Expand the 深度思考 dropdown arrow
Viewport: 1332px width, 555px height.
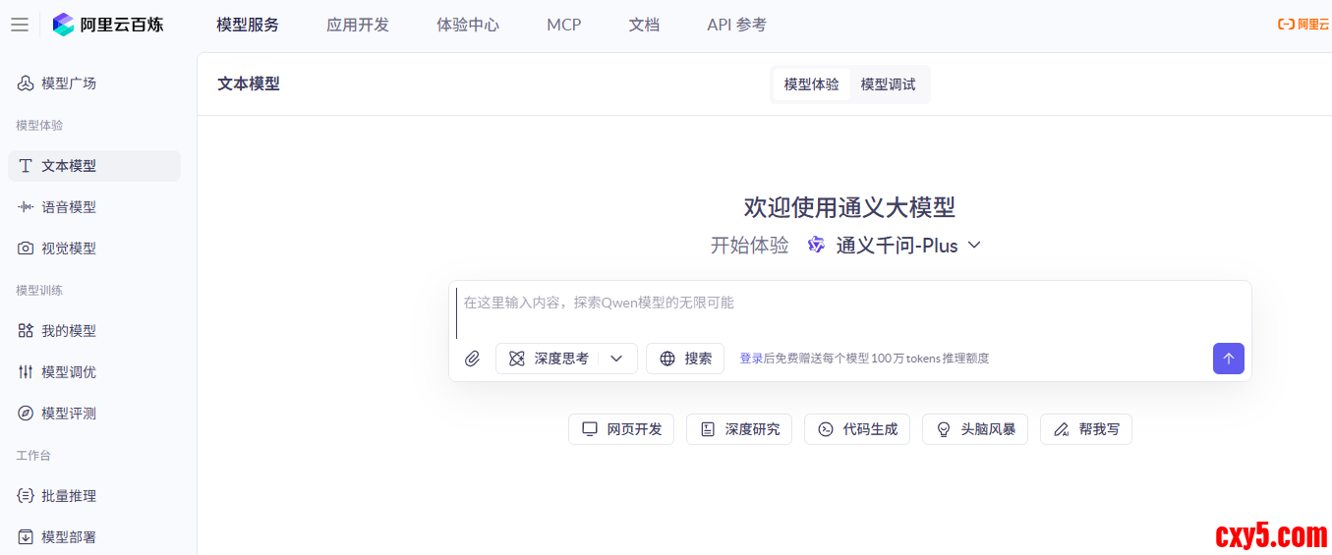coord(616,359)
